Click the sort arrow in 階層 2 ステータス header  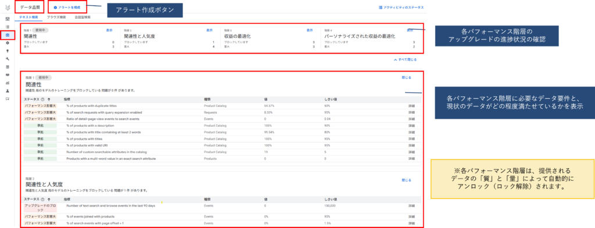point(49,199)
